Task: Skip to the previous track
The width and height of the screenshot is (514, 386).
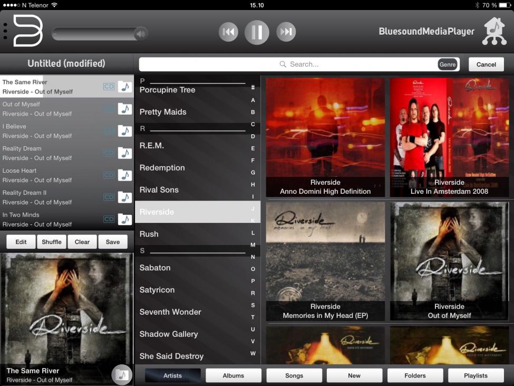Action: (228, 32)
